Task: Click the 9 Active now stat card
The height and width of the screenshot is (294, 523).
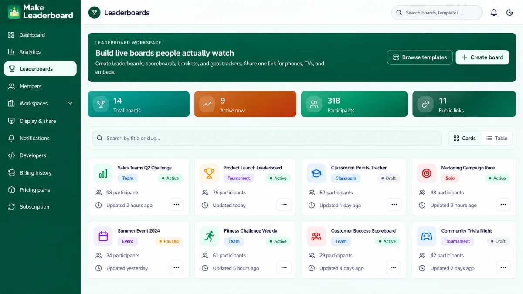Action: (x=245, y=104)
